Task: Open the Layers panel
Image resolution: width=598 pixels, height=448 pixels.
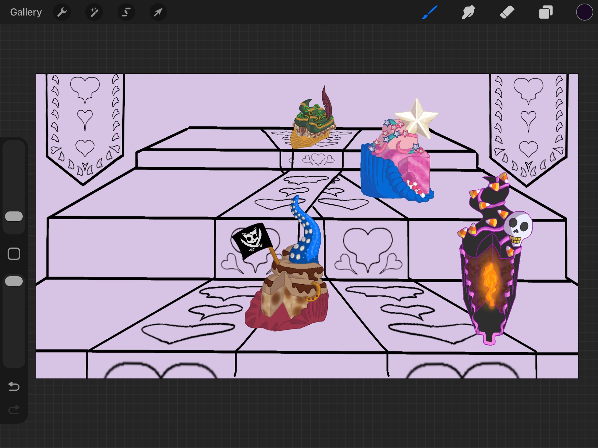Action: [546, 12]
